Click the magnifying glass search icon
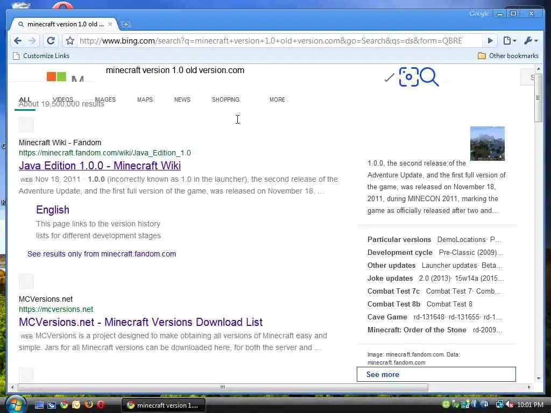The width and height of the screenshot is (551, 413). (429, 76)
